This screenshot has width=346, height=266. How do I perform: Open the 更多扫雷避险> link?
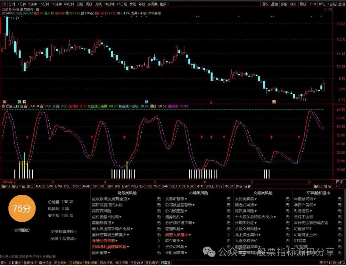(64, 231)
